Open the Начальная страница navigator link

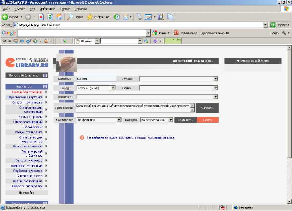[x=27, y=92]
